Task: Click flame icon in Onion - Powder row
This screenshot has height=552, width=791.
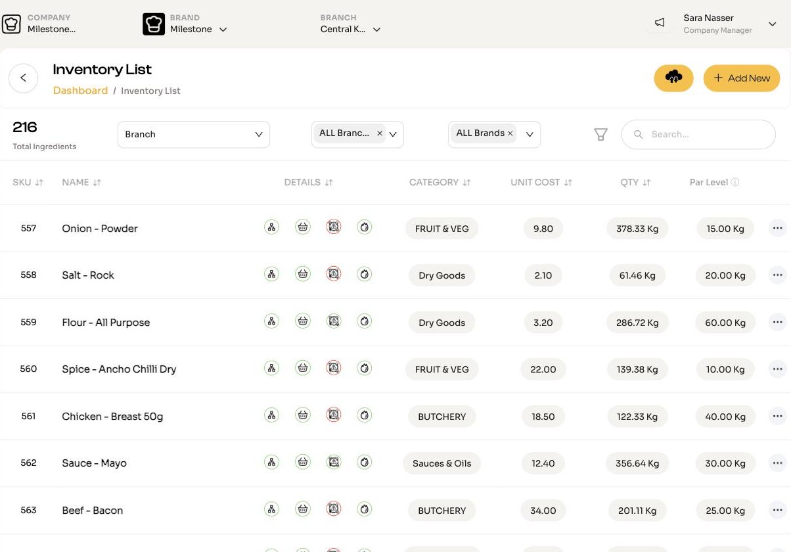Action: [x=365, y=227]
